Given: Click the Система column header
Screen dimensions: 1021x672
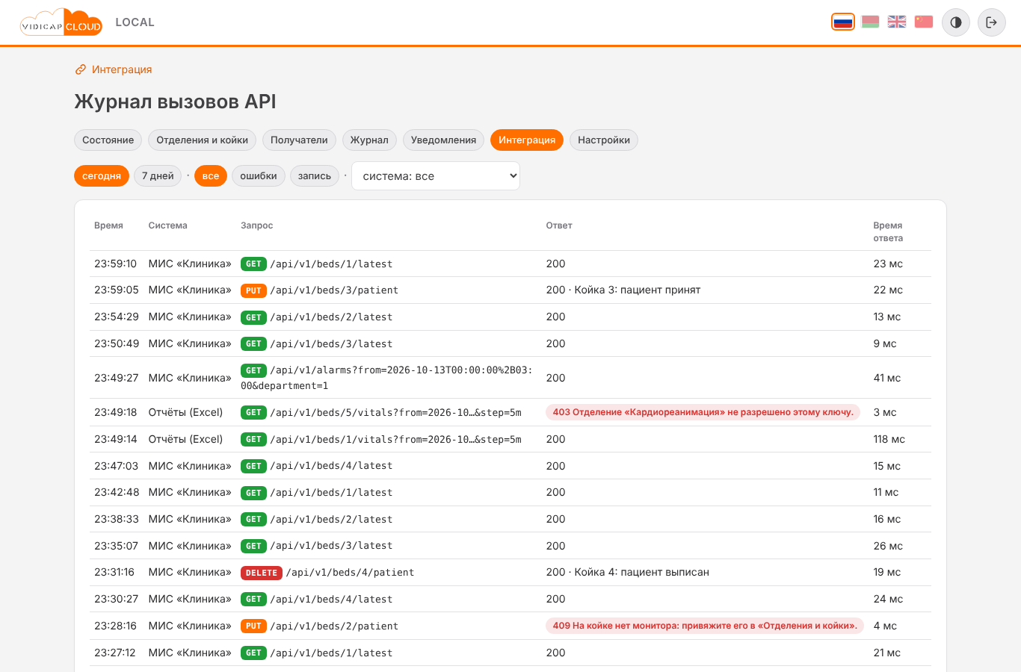Looking at the screenshot, I should [x=167, y=225].
